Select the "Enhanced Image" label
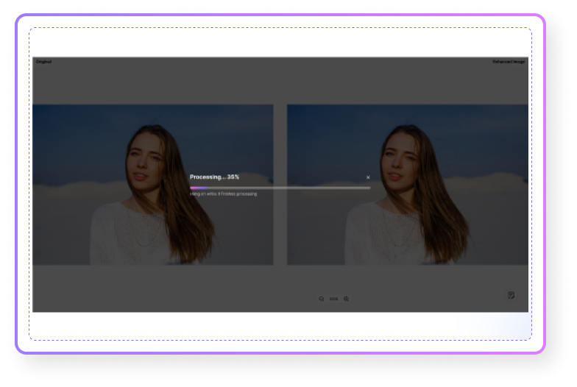The height and width of the screenshot is (387, 577). click(x=509, y=62)
